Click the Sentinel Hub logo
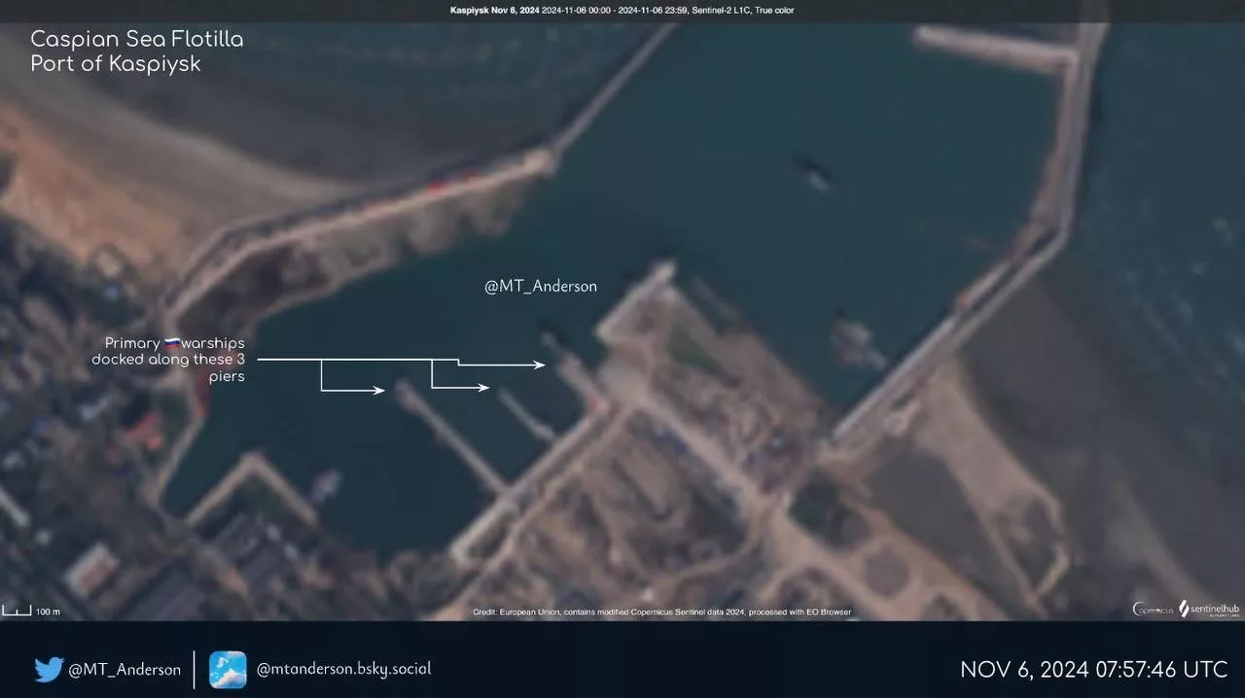The image size is (1245, 698). pos(1207,610)
